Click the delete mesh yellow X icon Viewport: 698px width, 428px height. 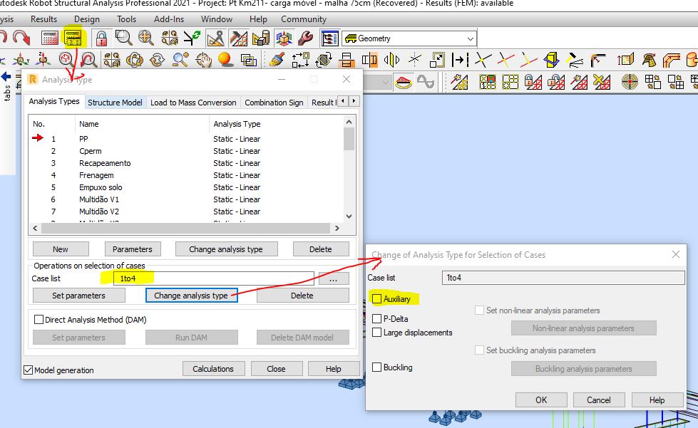pos(602,82)
